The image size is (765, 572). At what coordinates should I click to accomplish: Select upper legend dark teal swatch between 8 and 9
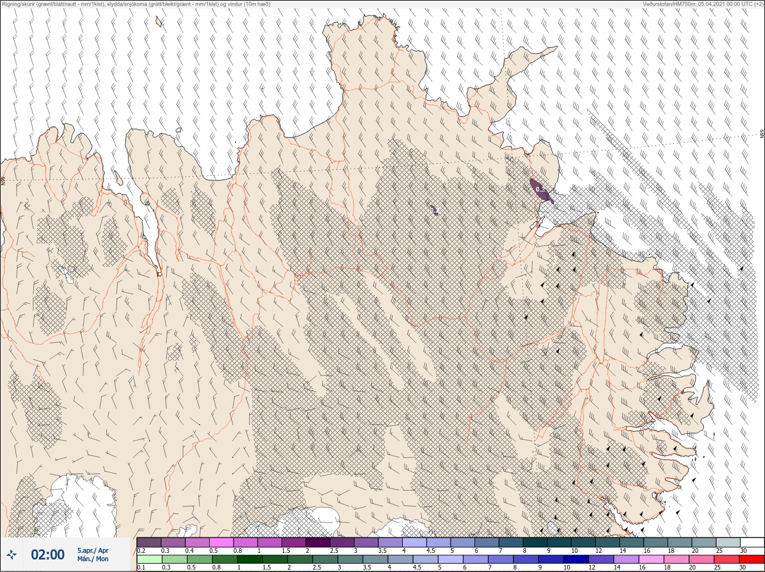tap(535, 542)
